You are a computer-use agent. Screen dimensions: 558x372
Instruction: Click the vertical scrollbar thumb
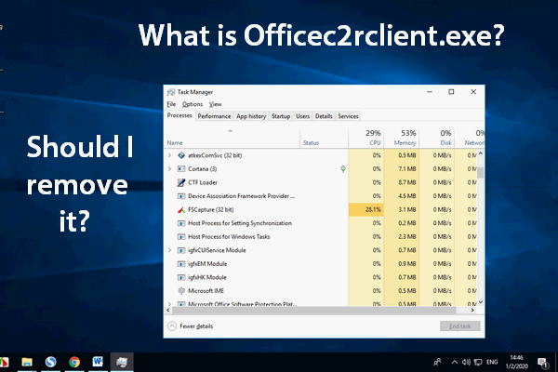(481, 172)
